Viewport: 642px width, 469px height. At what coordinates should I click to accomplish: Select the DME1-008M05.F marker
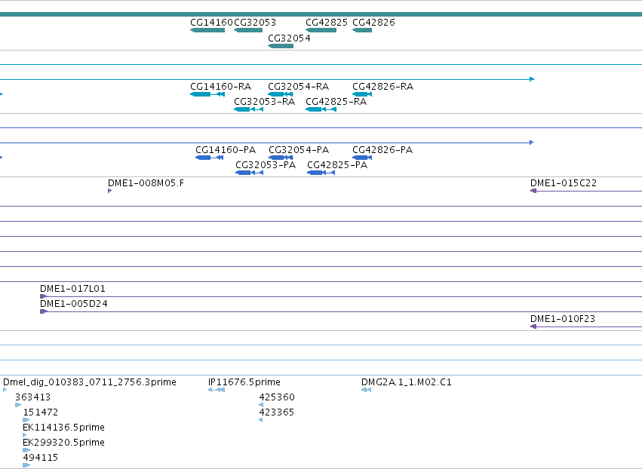(x=109, y=191)
